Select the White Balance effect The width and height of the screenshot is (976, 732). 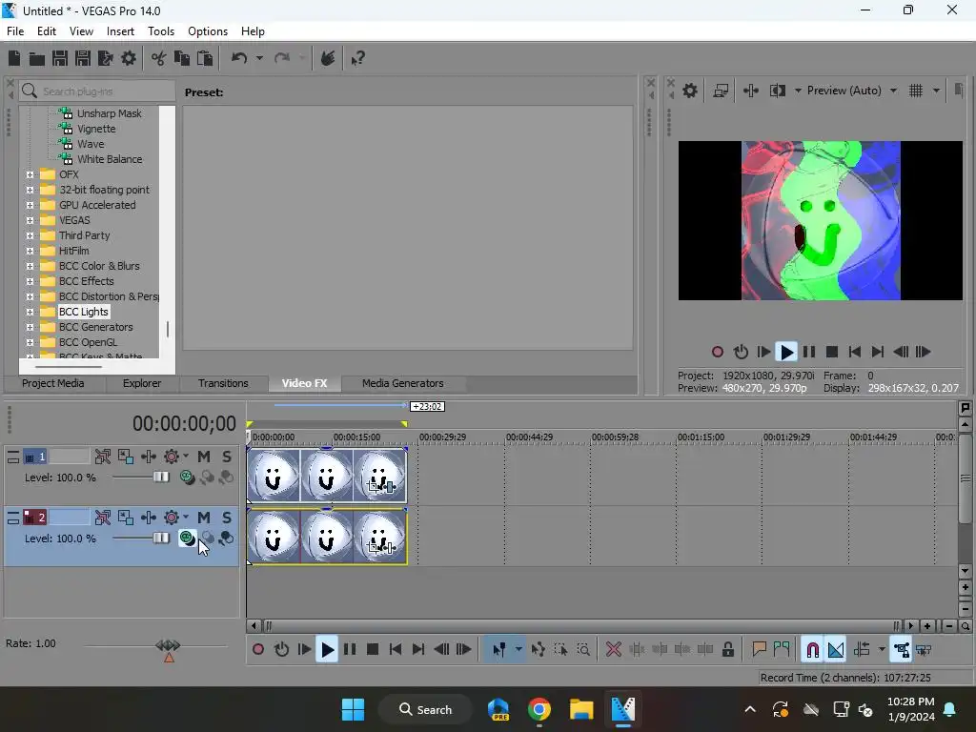pos(110,159)
